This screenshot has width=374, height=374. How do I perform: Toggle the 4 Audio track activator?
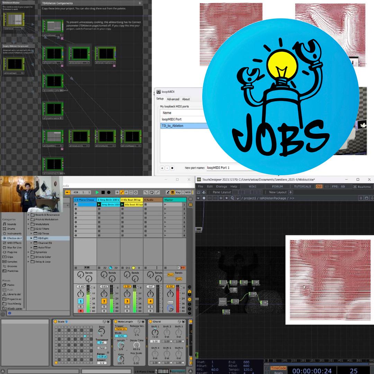pos(150,301)
